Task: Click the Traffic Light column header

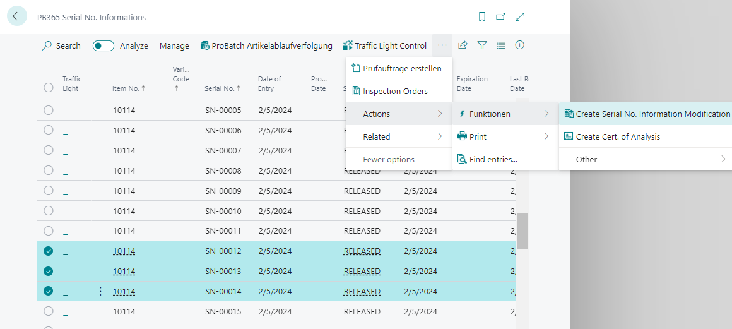Action: coord(72,83)
